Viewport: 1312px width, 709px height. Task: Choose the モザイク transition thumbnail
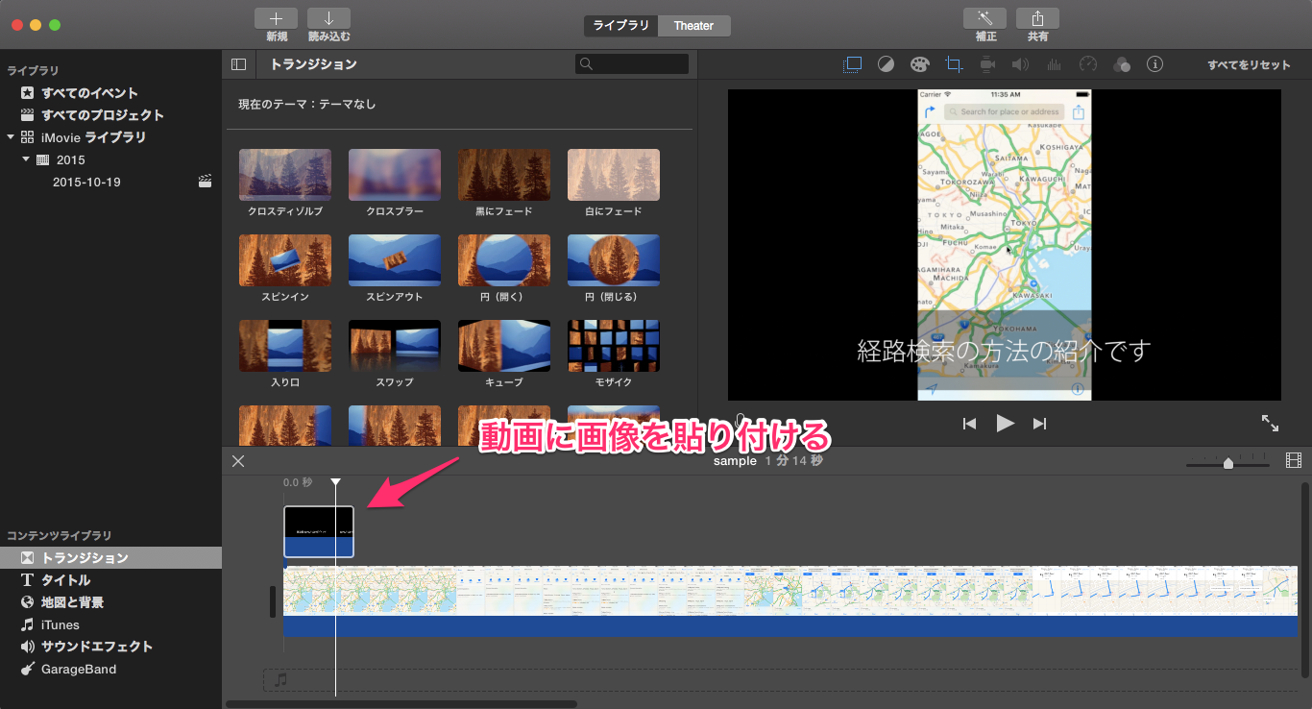[614, 346]
